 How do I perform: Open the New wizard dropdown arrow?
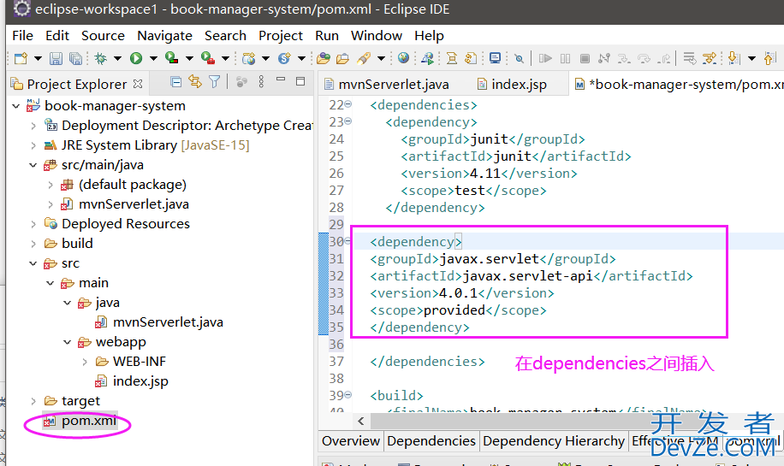coord(38,59)
